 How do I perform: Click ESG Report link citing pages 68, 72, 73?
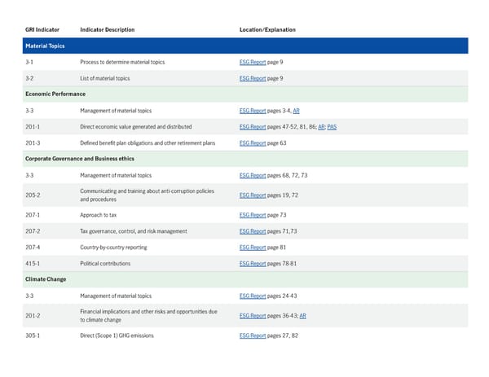pyautogui.click(x=253, y=175)
